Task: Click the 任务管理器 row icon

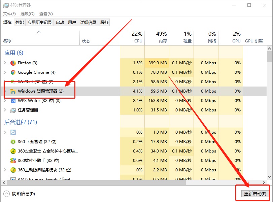Action: pos(13,110)
